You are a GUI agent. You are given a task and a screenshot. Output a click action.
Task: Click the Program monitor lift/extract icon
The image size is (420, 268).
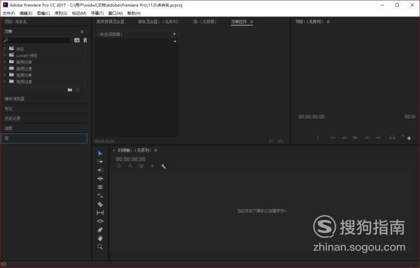(x=392, y=137)
